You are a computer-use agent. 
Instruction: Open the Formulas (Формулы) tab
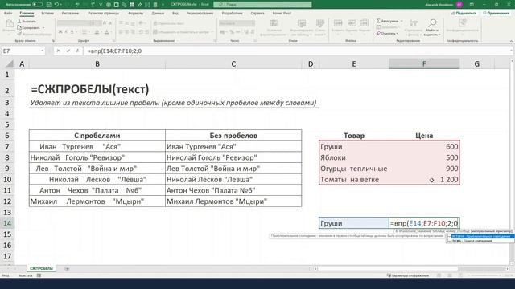point(136,14)
